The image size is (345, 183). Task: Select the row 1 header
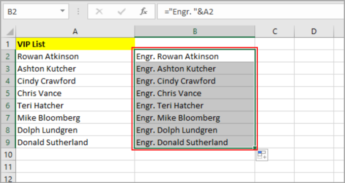point(8,44)
